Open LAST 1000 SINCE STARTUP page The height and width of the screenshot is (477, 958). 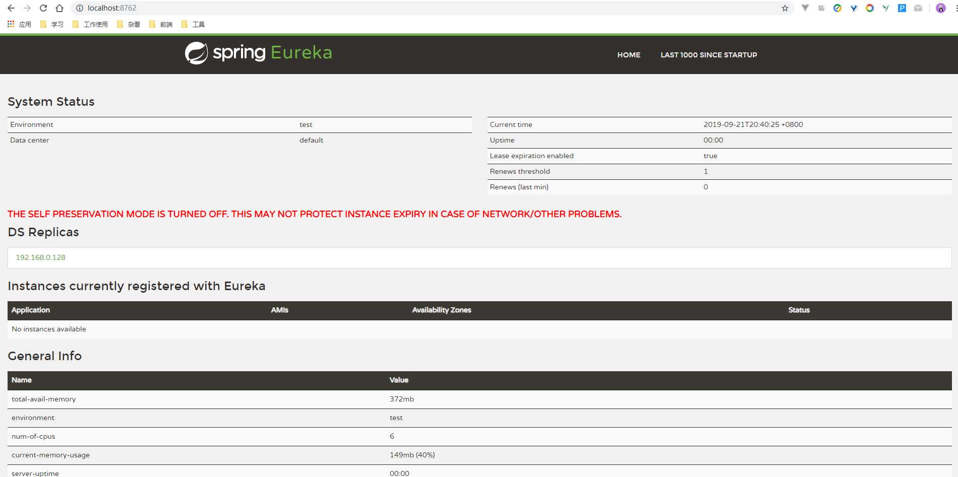pos(709,55)
